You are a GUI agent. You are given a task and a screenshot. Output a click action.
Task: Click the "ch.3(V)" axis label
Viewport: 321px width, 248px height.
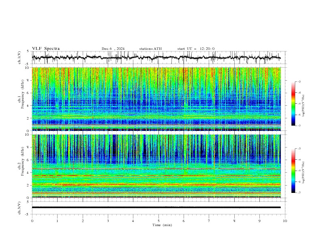point(19,208)
